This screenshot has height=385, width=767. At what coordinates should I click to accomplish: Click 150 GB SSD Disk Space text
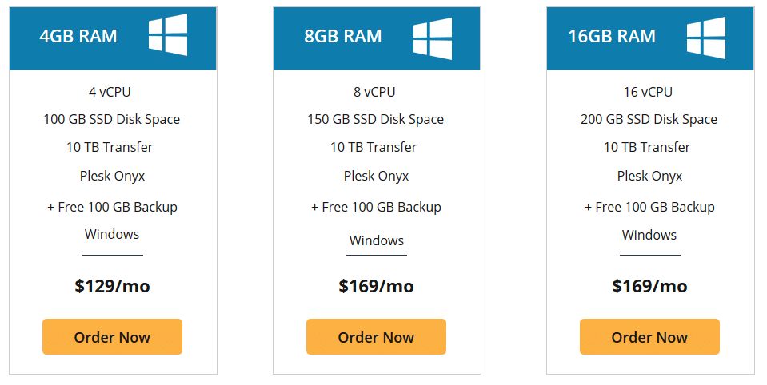376,119
